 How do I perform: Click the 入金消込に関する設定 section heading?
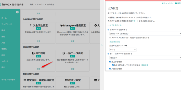pos(33,19)
